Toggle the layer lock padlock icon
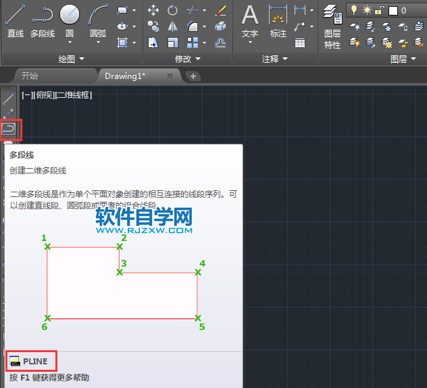This screenshot has width=427, height=388. 381,10
